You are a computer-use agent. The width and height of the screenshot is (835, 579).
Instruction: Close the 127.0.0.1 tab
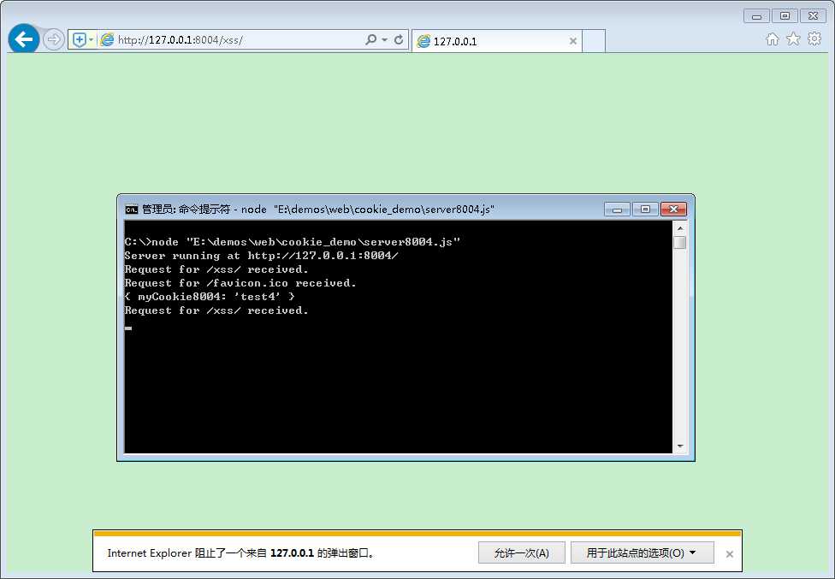[573, 41]
